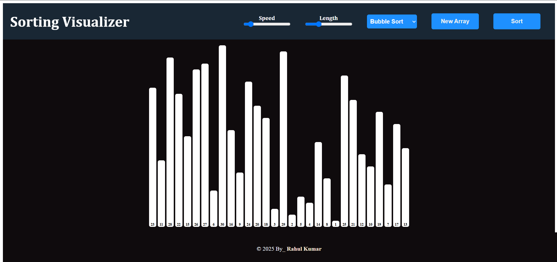The height and width of the screenshot is (262, 557).
Task: Open the Bubble Sort algorithm dropdown
Action: click(x=392, y=21)
